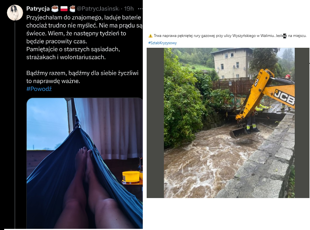Click the yellow container in hammock photo

pyautogui.click(x=131, y=176)
